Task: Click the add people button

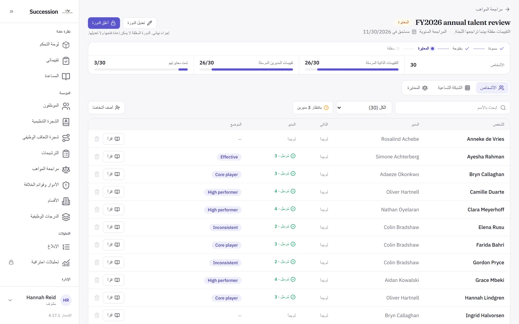Action: click(106, 108)
